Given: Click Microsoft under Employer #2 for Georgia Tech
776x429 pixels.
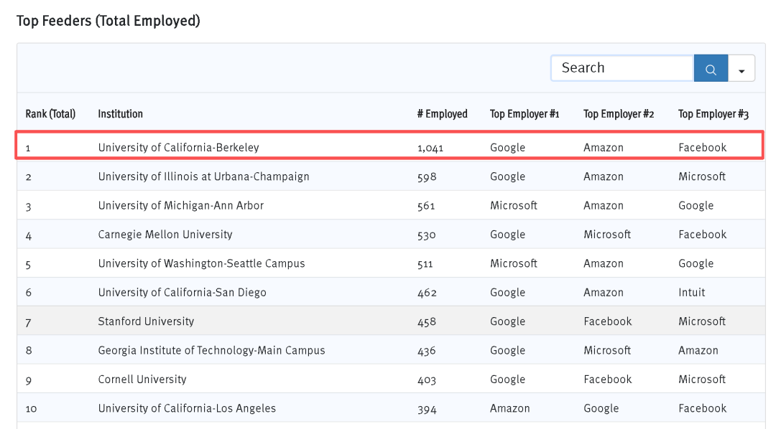Looking at the screenshot, I should (x=606, y=350).
